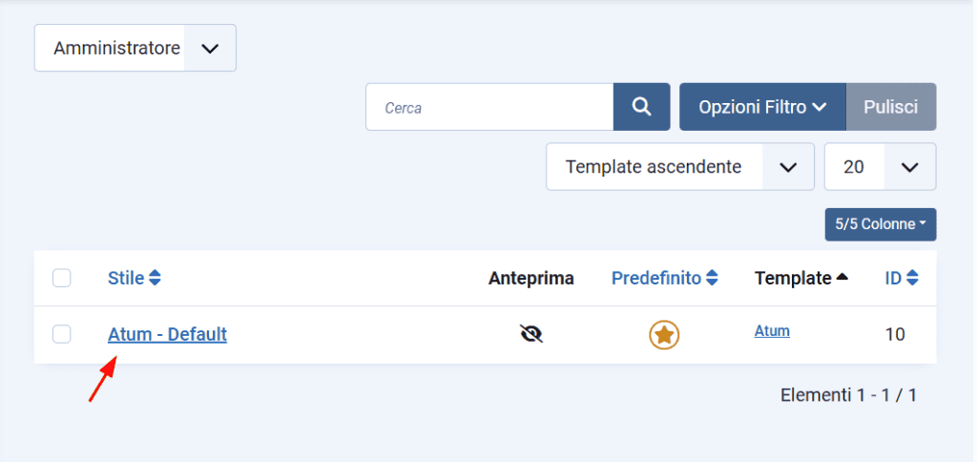Sort by the Stile column header
The width and height of the screenshot is (977, 462).
point(126,279)
